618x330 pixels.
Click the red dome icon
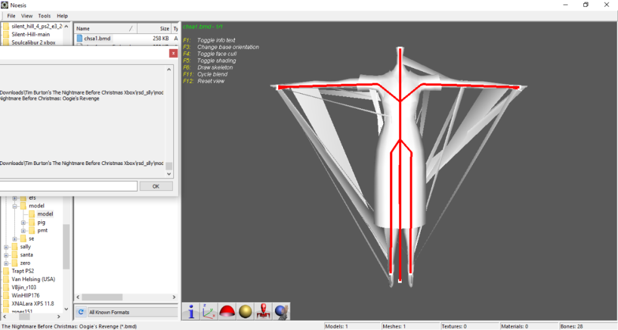227,311
